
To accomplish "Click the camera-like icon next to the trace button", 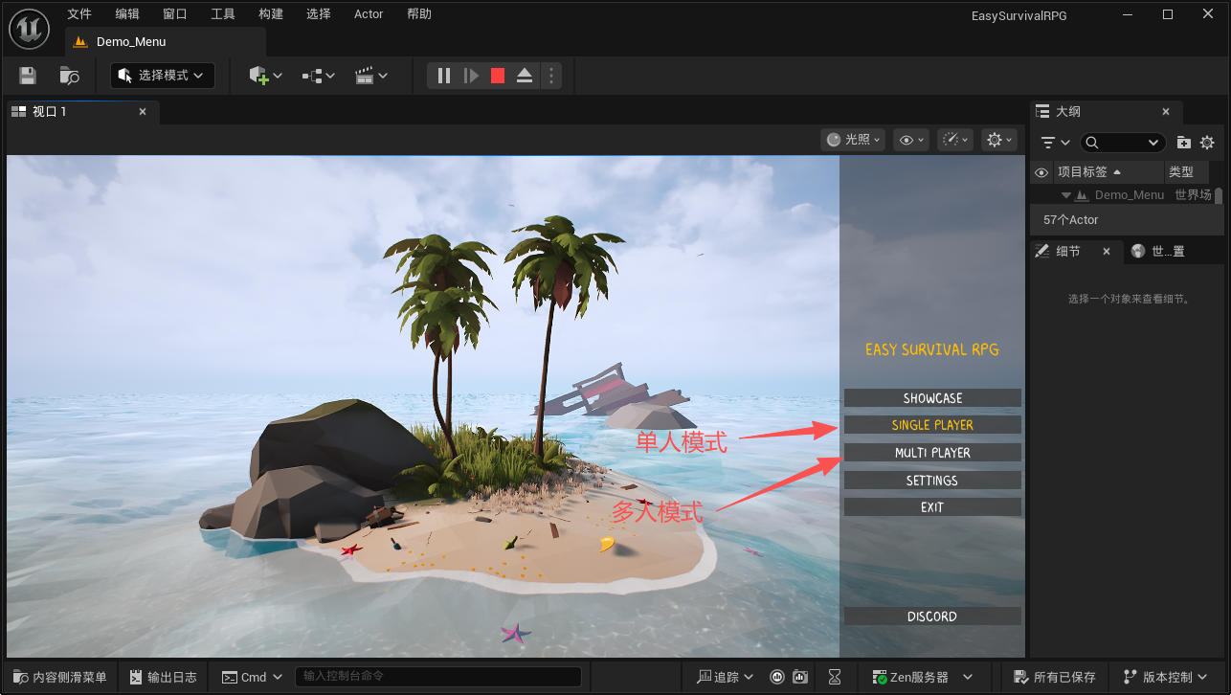I will (x=798, y=677).
